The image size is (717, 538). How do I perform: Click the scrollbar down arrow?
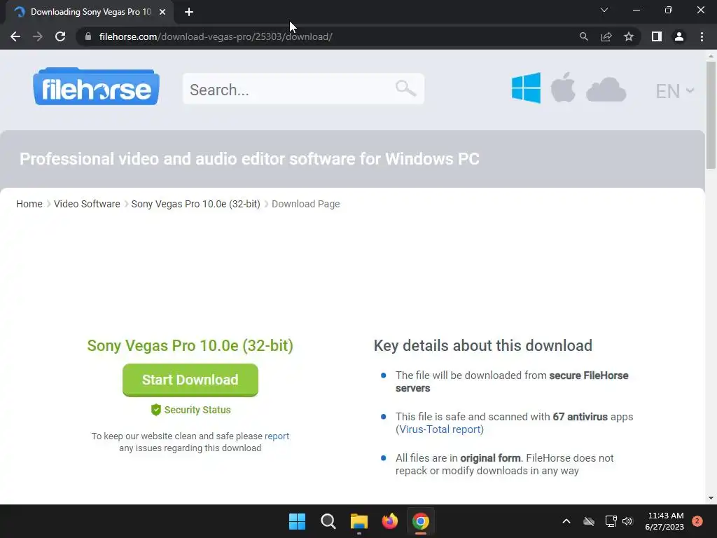pos(711,498)
